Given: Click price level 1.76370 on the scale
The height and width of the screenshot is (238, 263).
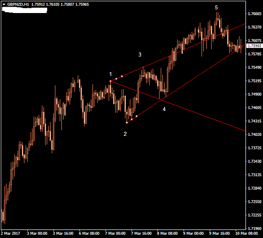Looking at the screenshot, I should click(x=255, y=27).
